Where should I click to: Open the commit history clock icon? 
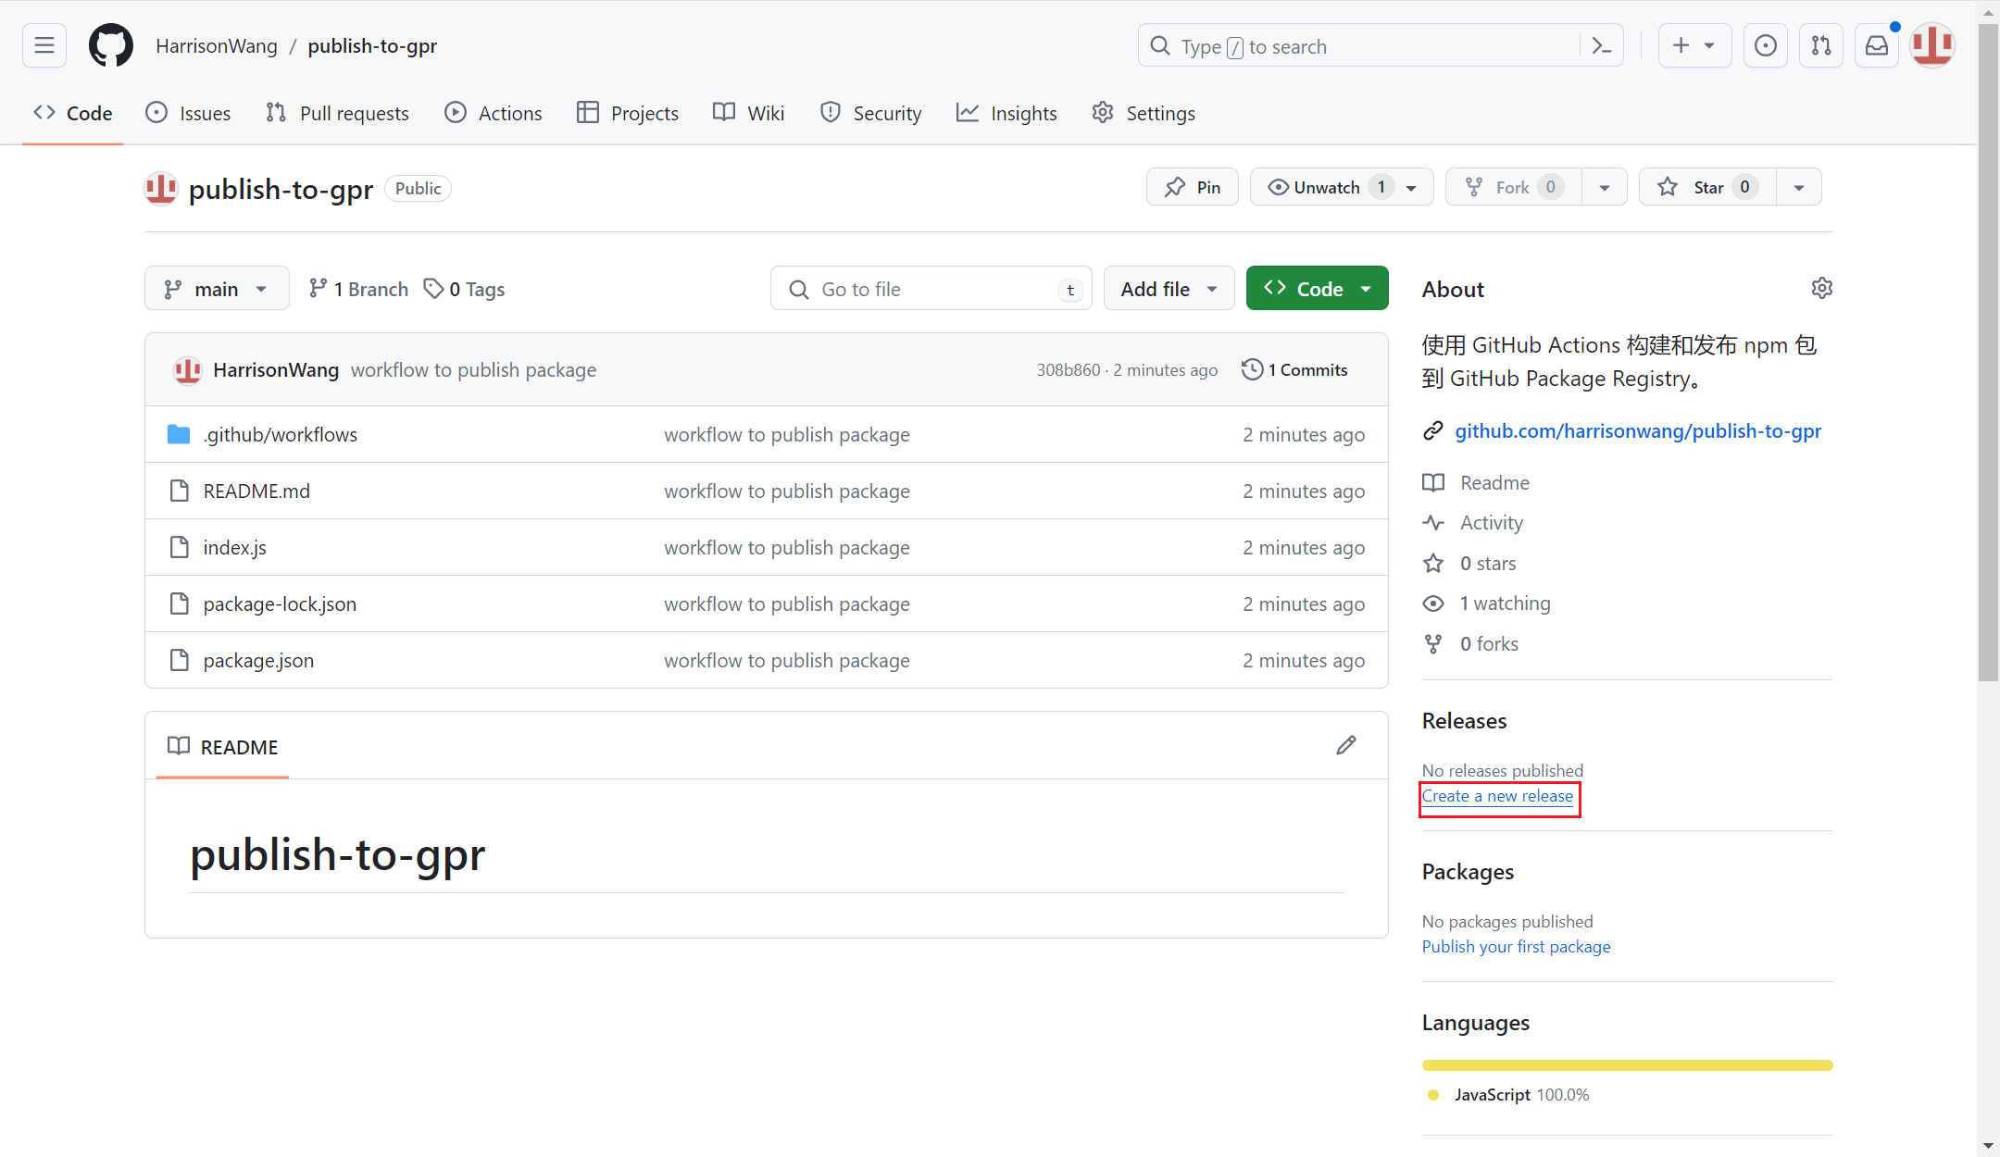1252,368
